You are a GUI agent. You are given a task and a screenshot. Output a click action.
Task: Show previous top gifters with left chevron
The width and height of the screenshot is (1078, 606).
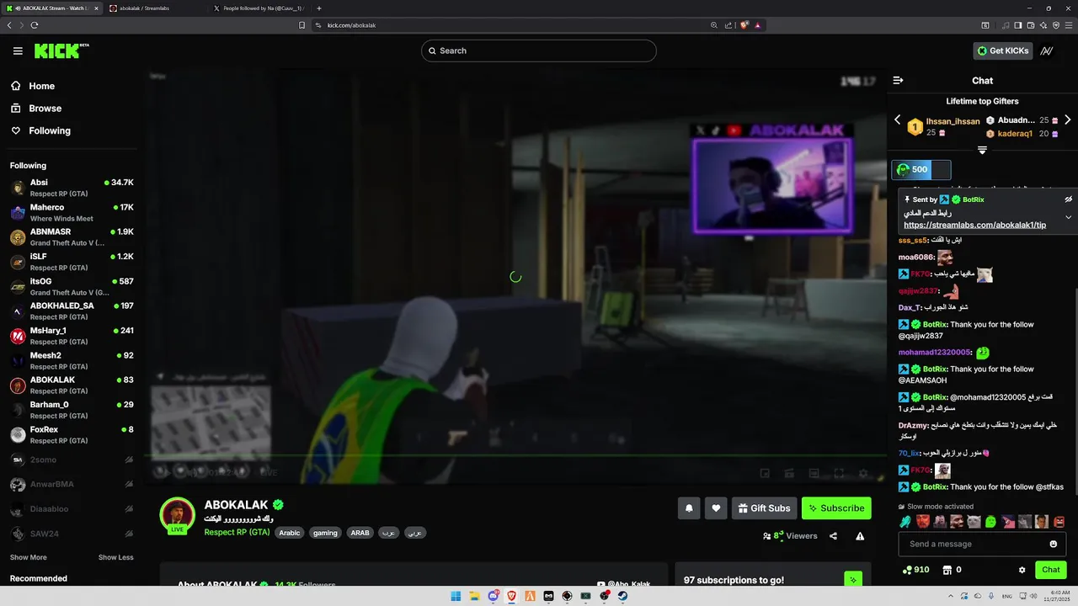click(x=898, y=120)
